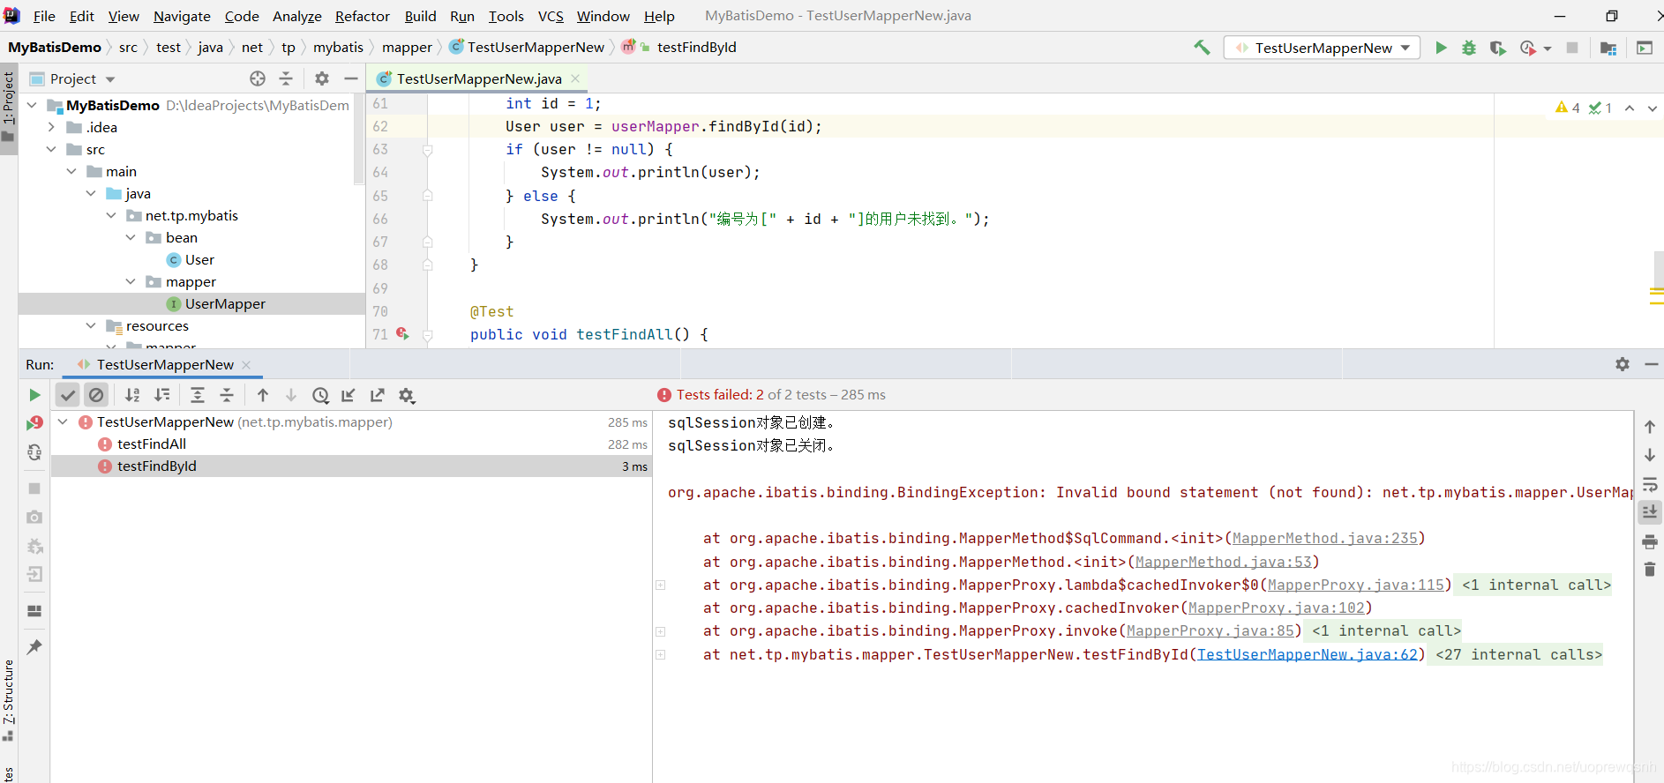This screenshot has width=1664, height=783.
Task: Select UserMapper interface in tree
Action: (225, 303)
